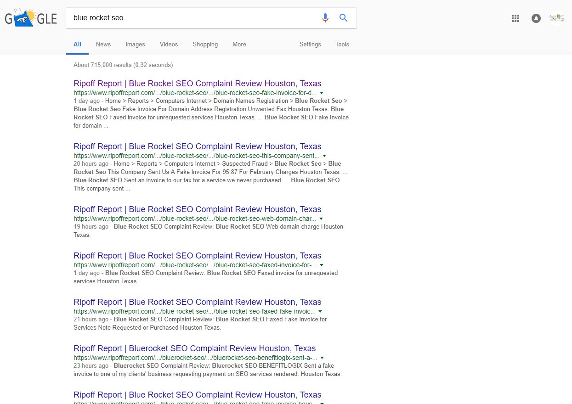This screenshot has width=572, height=404.
Task: Click the green URL ending "blue-rocket-seo-fake-invoice-for-d..."
Action: pyautogui.click(x=195, y=93)
